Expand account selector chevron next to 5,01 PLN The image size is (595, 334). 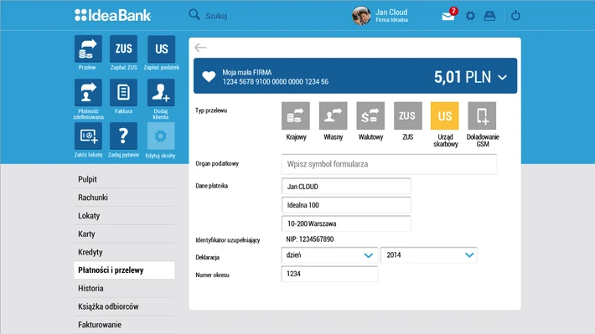pyautogui.click(x=503, y=77)
